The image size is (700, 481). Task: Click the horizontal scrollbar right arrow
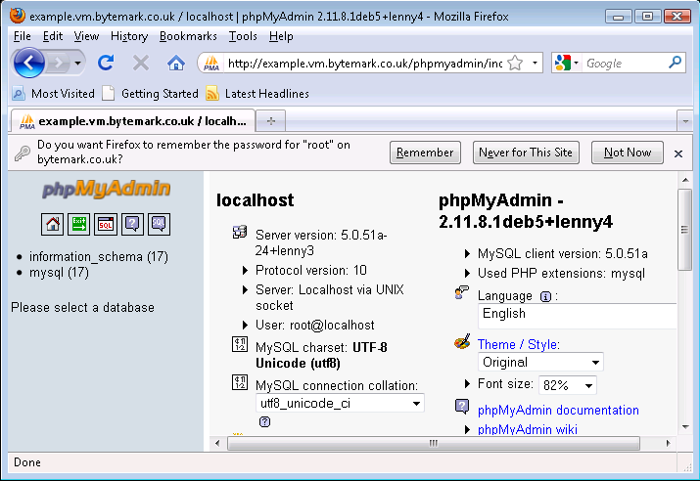click(669, 443)
